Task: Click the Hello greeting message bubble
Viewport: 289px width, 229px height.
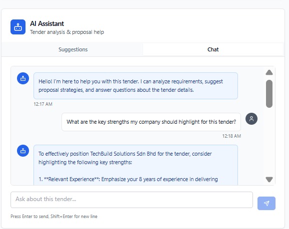Action: click(x=135, y=86)
